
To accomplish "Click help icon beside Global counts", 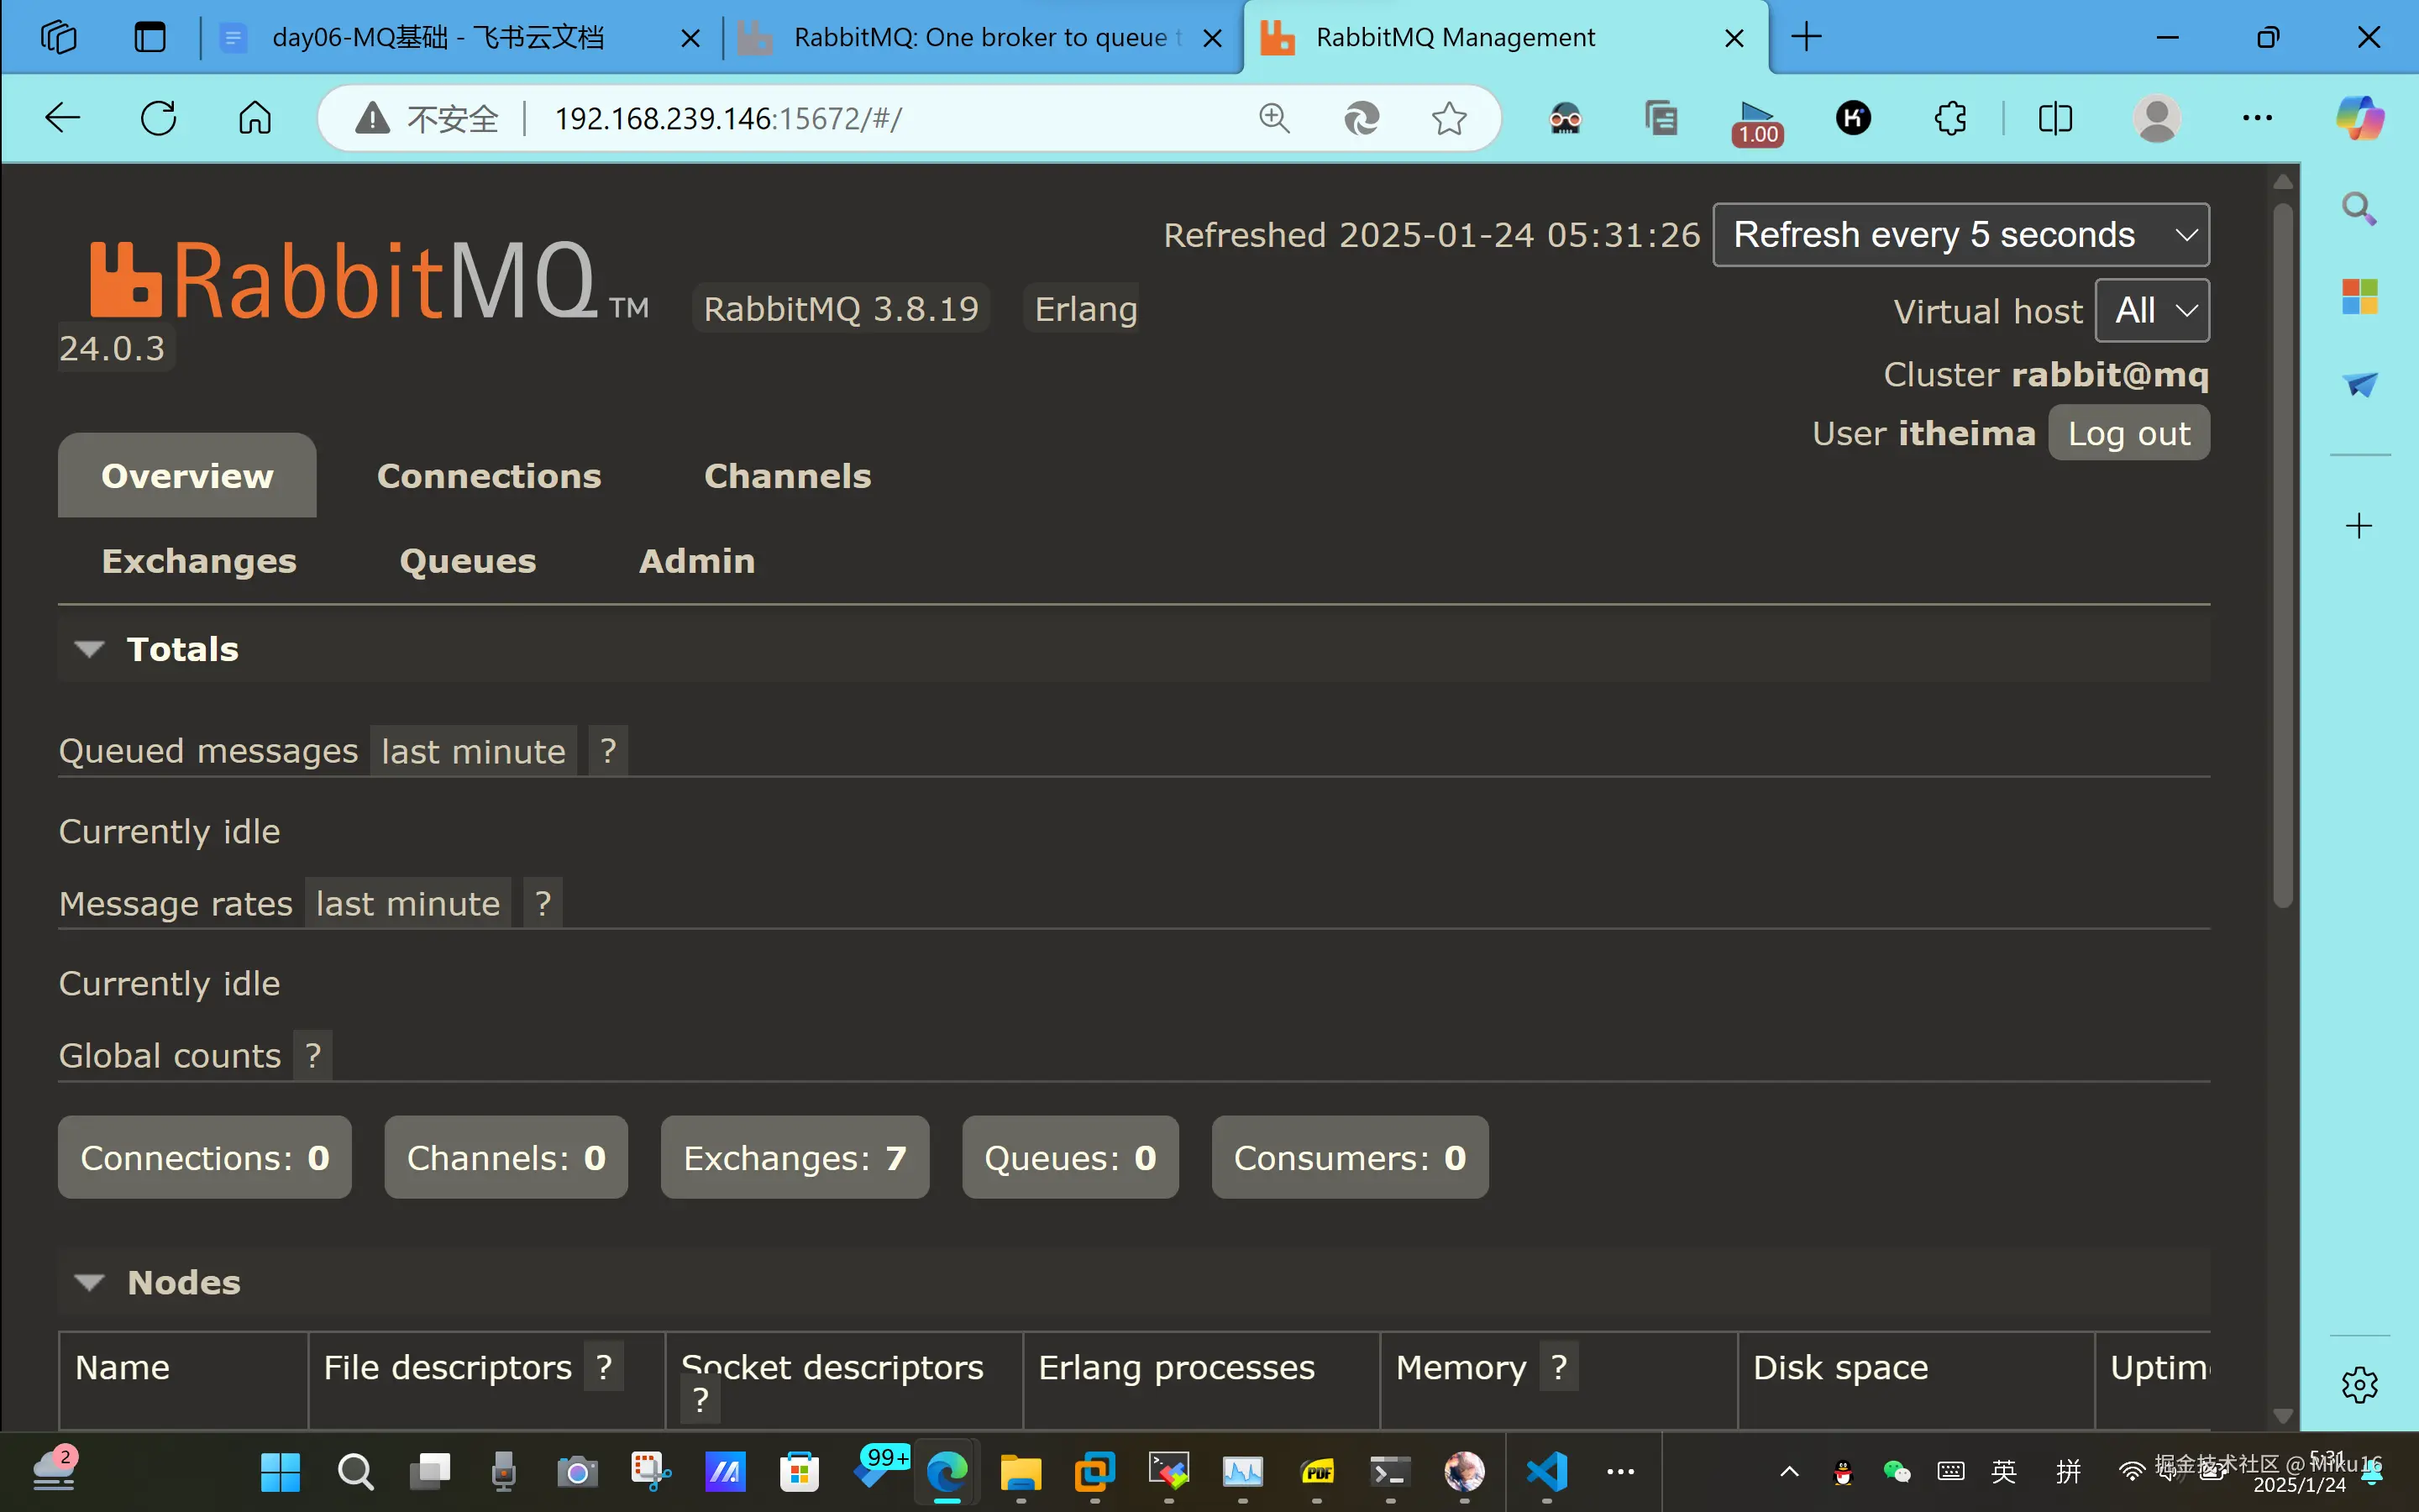I will point(312,1056).
